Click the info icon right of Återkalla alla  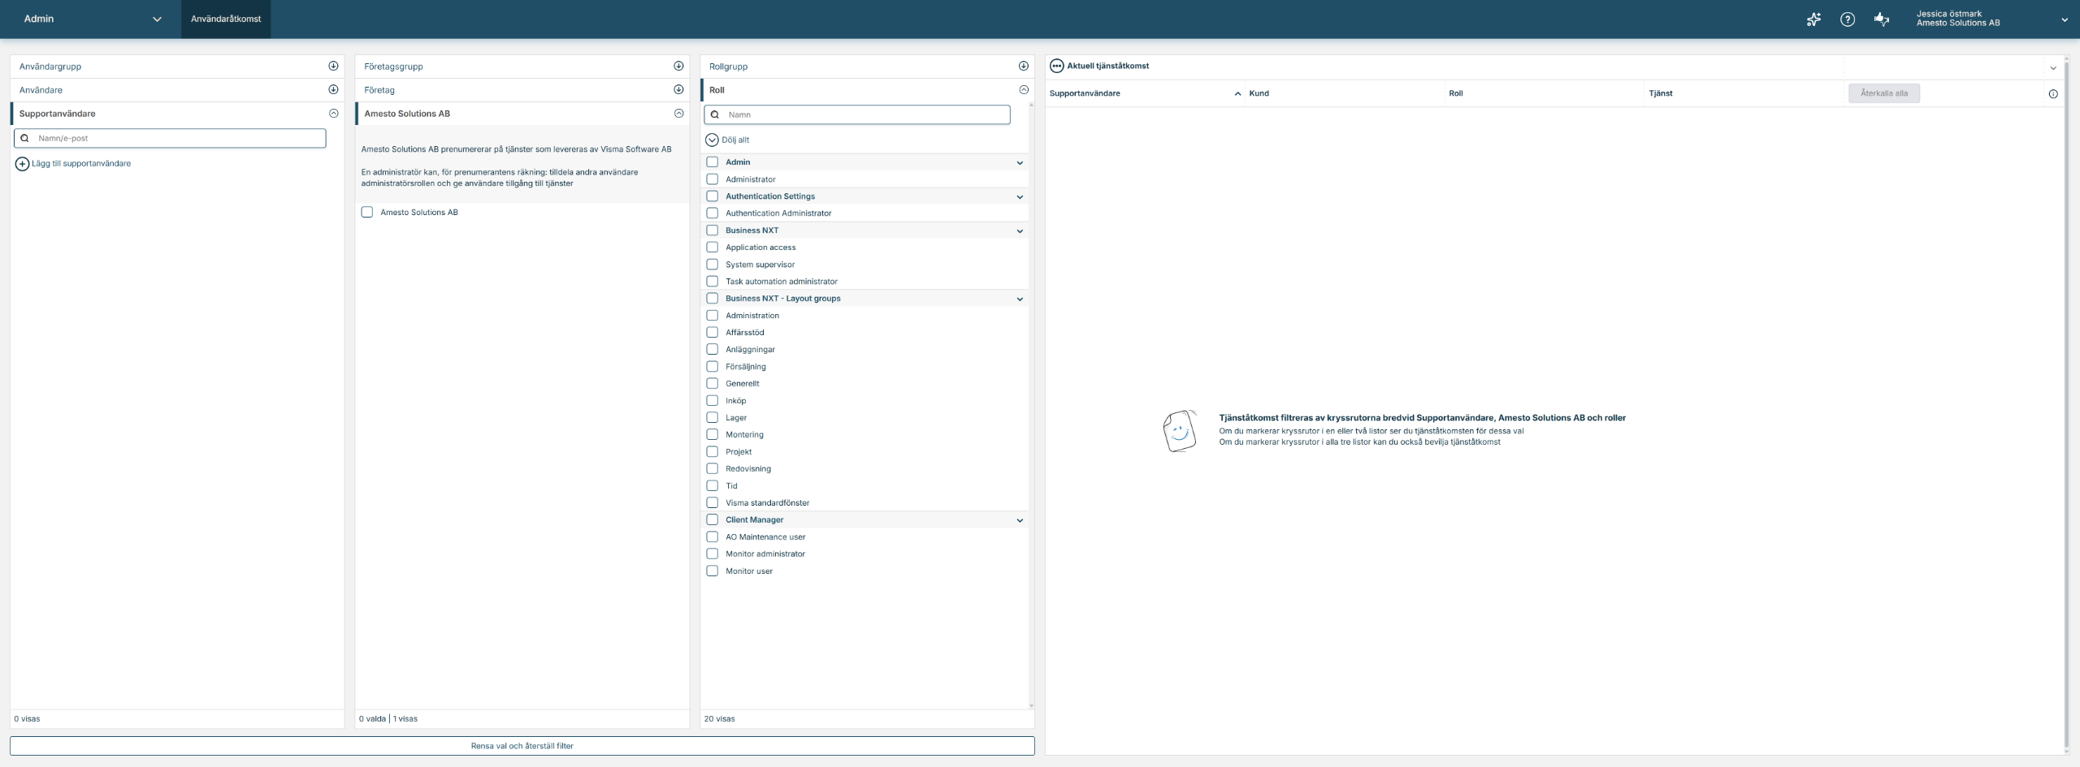(2053, 94)
